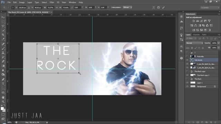Select the Brush tool

pyautogui.click(x=3, y=48)
